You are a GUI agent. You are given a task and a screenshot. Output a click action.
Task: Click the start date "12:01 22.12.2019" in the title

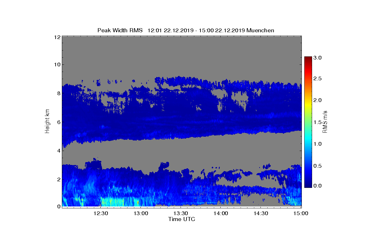pos(171,30)
